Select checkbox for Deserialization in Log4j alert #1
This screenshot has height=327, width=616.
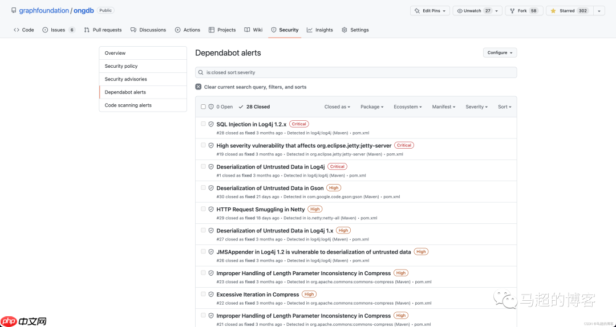[203, 166]
